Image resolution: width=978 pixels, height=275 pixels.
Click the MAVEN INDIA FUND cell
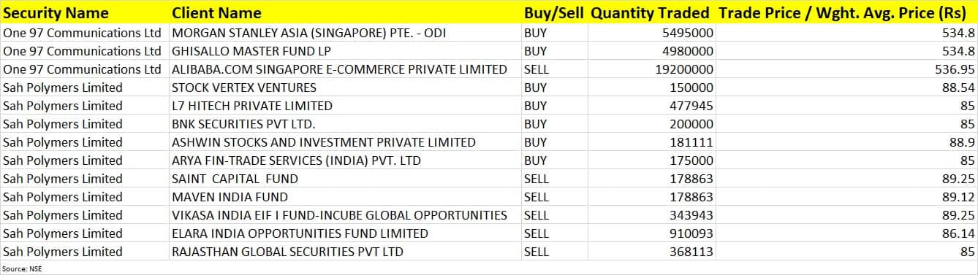(x=345, y=197)
